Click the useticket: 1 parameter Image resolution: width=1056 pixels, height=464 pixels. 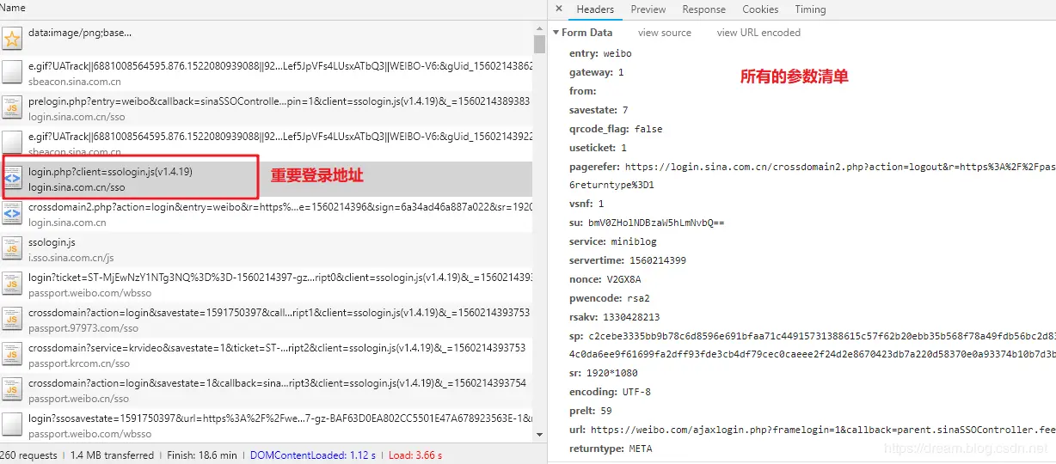pyautogui.click(x=598, y=148)
